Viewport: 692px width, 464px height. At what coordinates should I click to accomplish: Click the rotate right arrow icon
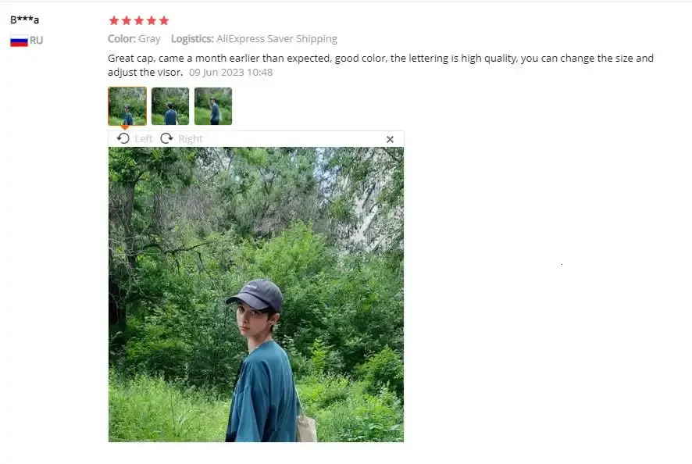point(166,138)
